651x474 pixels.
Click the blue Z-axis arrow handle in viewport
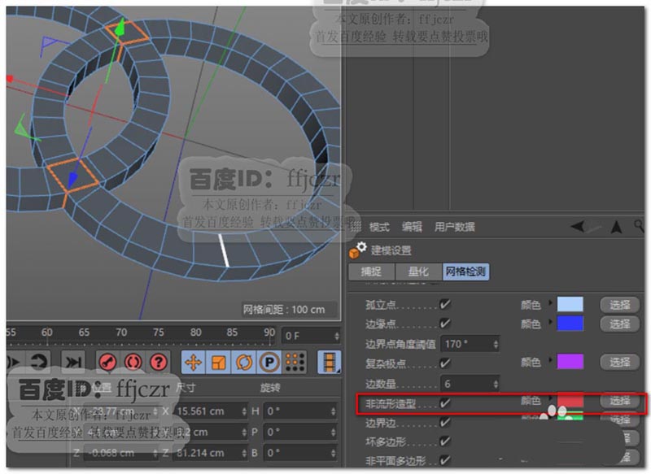tap(72, 179)
